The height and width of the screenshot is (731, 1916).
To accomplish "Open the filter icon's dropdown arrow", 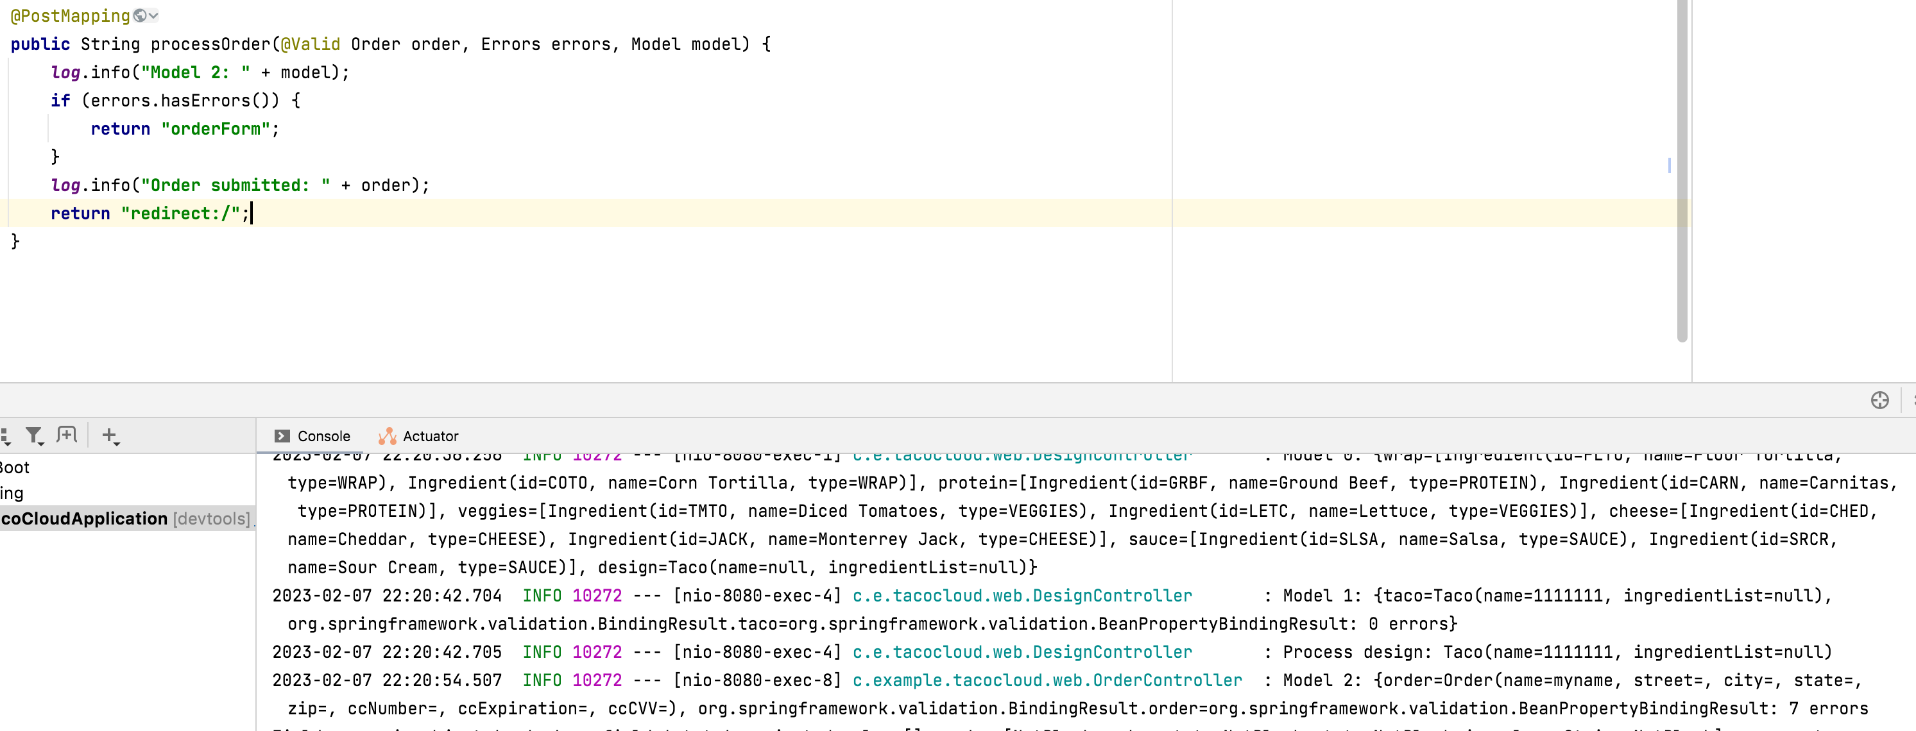I will (x=42, y=446).
